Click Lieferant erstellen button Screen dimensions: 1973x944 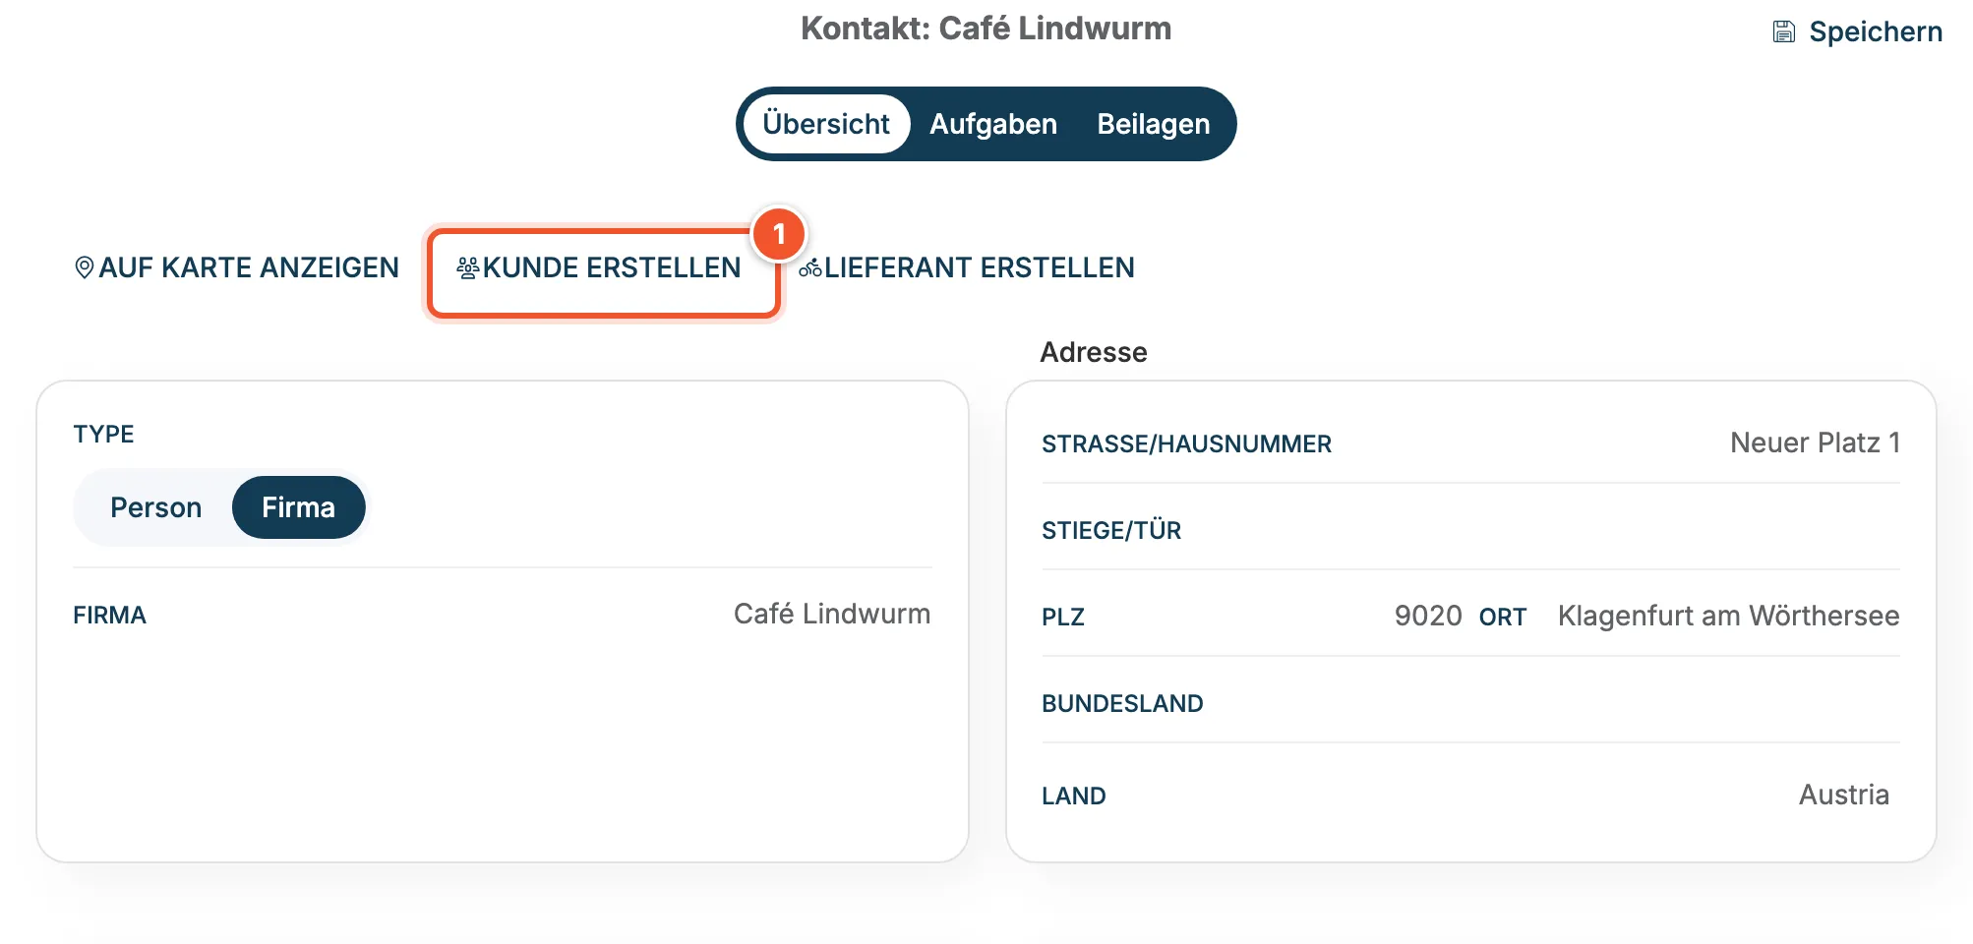[x=967, y=267]
